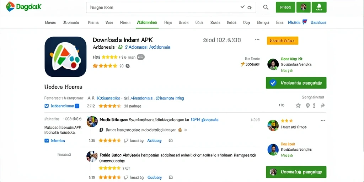Click the S00loasl text
364x182 pixels.
pos(253,64)
